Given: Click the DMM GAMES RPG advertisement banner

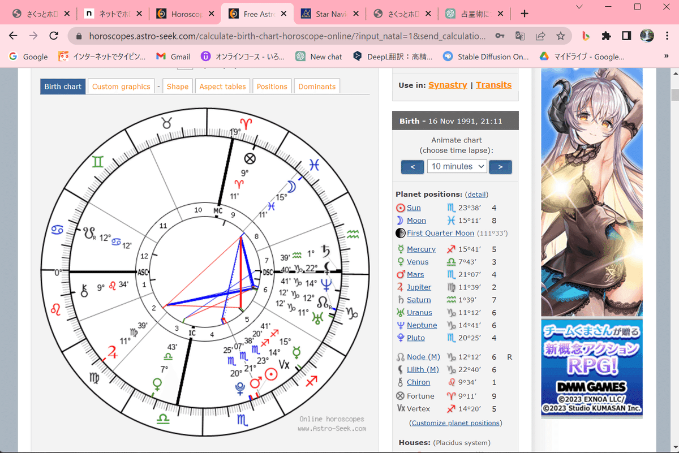Looking at the screenshot, I should (592, 369).
